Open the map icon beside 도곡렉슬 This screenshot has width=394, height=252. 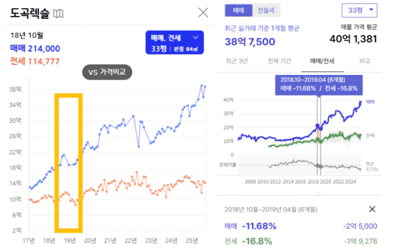coord(58,13)
